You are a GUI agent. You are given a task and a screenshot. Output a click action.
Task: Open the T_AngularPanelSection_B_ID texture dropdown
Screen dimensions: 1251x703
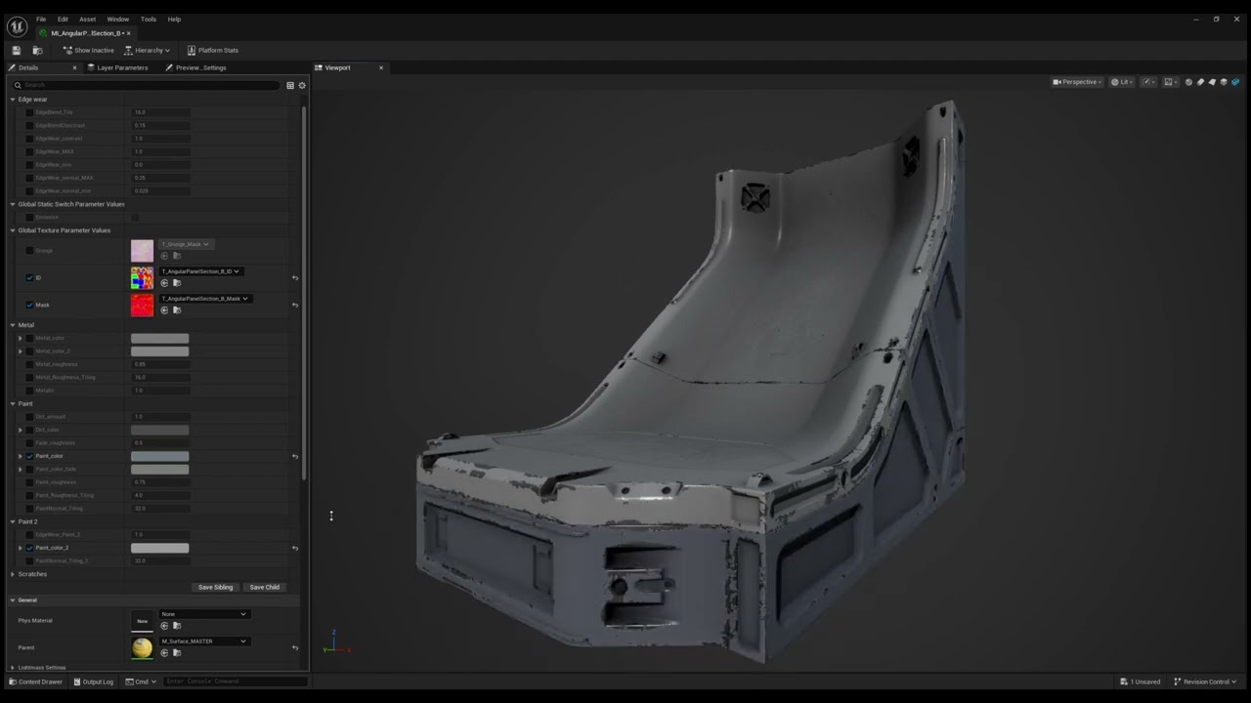tap(200, 271)
